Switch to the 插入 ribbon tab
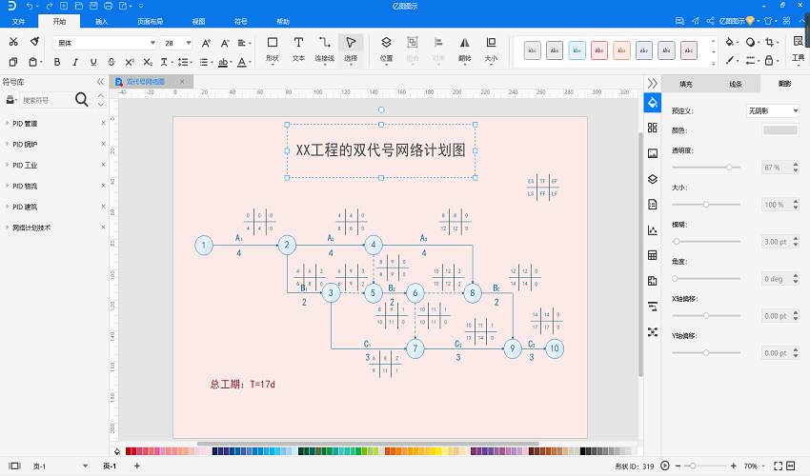This screenshot has width=810, height=476. pos(101,21)
